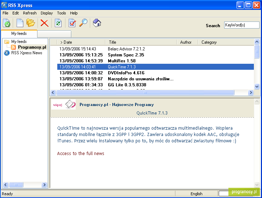Screen dimensions: 262x198
Task: Click the red X delete toolbar icon
Action: click(45, 23)
